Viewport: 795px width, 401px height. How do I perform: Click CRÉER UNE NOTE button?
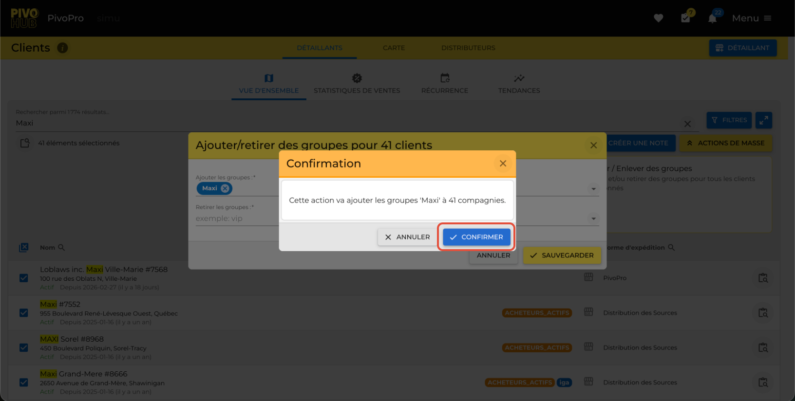tap(638, 143)
